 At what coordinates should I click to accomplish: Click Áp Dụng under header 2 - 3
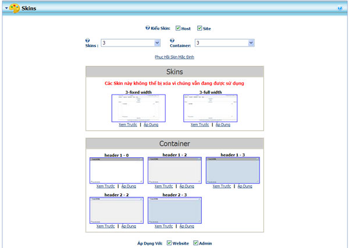tap(187, 227)
